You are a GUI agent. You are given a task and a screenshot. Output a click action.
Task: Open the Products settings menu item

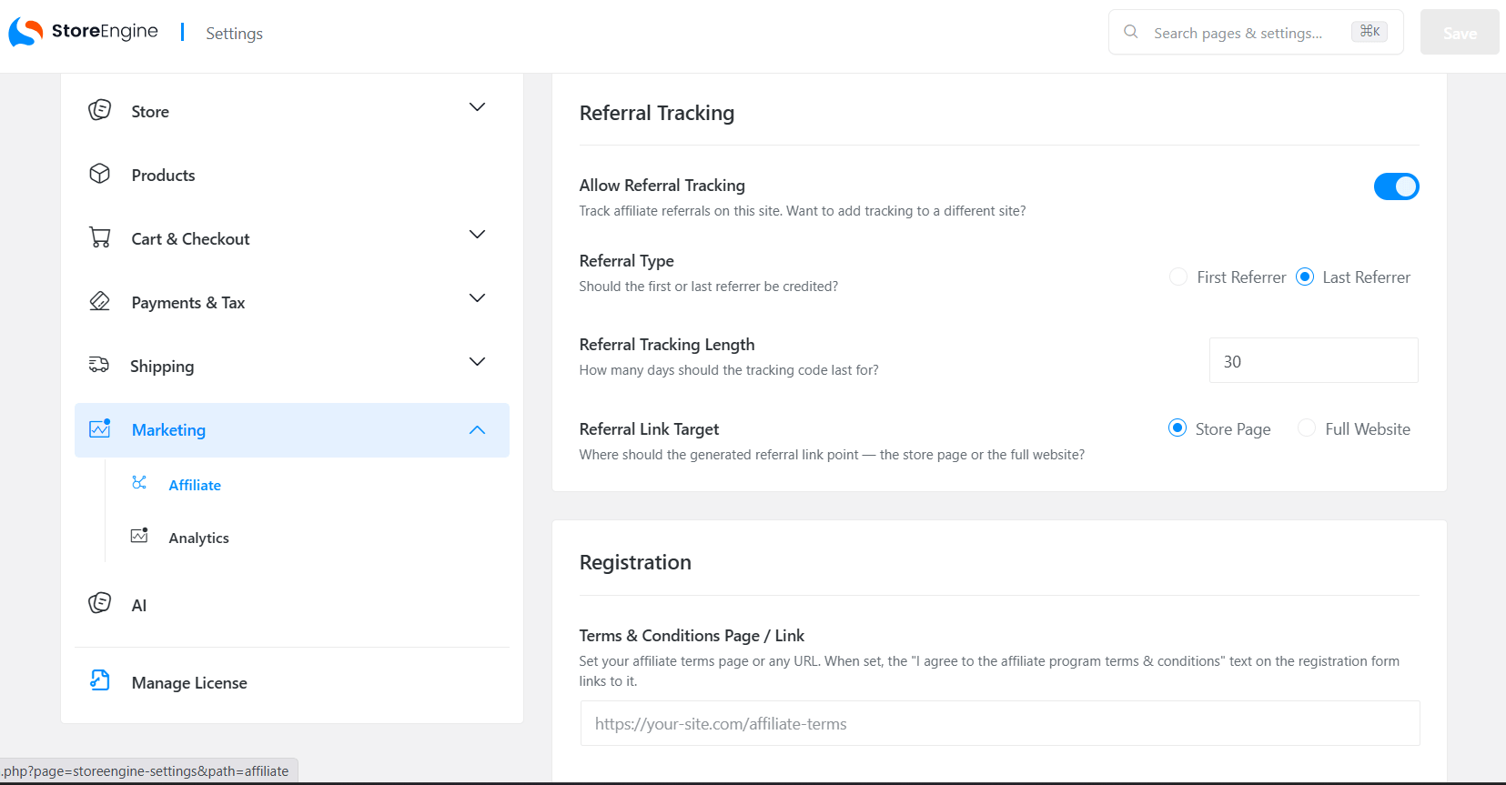click(x=292, y=175)
